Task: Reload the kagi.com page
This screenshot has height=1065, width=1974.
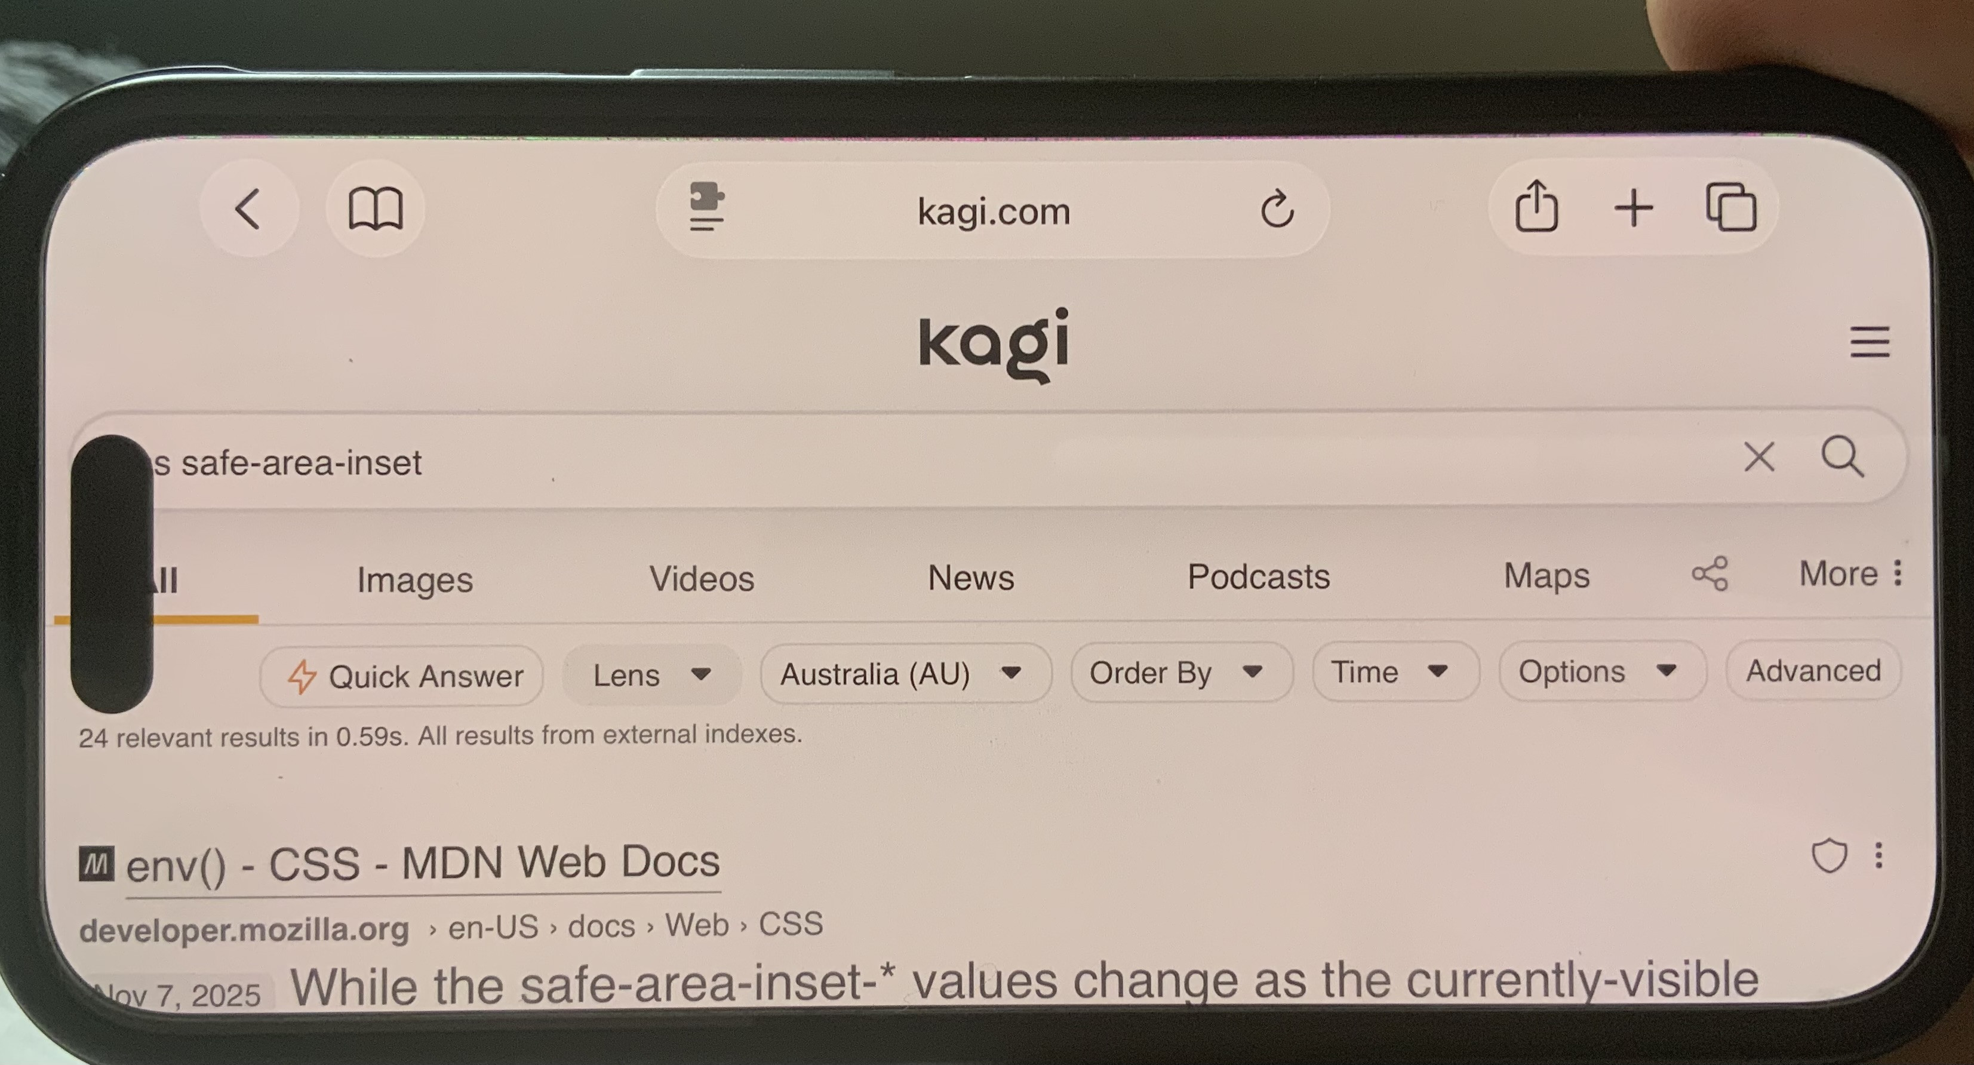Action: [1277, 208]
